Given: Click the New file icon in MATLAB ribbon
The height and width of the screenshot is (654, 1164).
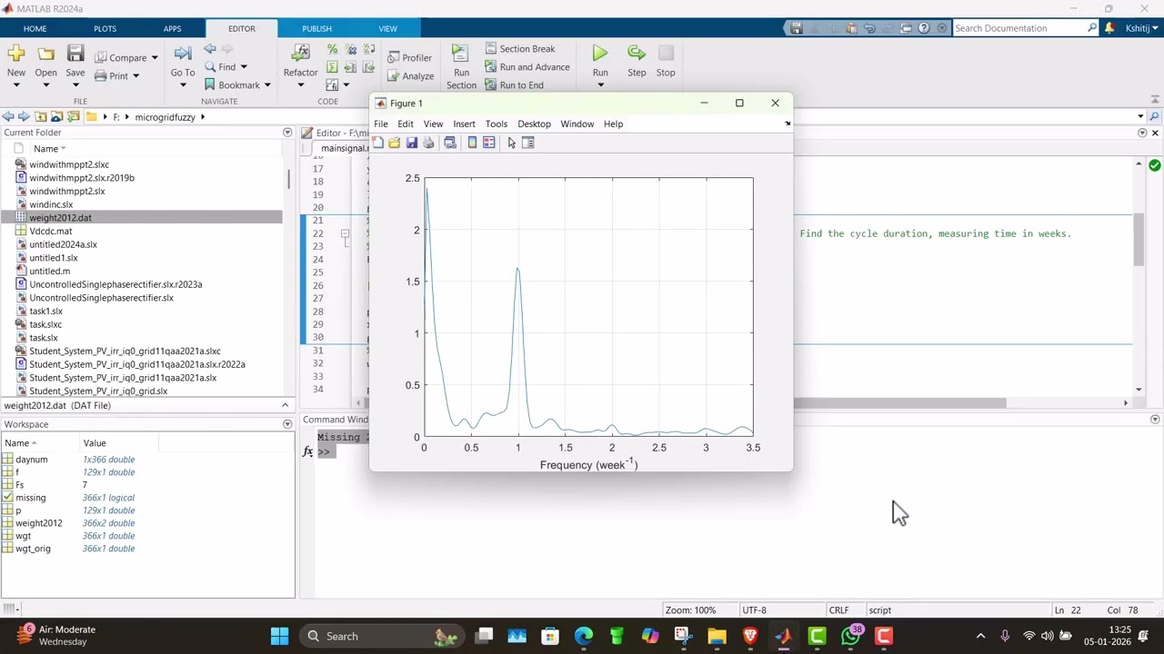Looking at the screenshot, I should pyautogui.click(x=16, y=54).
